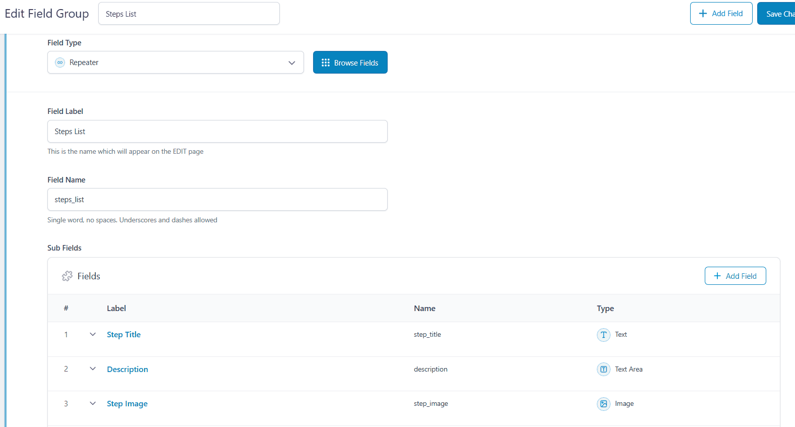Add a sub field using Fields panel button
Viewport: 795px width, 427px height.
pos(735,276)
